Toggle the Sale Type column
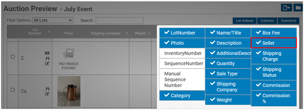Screen dimensions: 304x110 (x=228, y=74)
